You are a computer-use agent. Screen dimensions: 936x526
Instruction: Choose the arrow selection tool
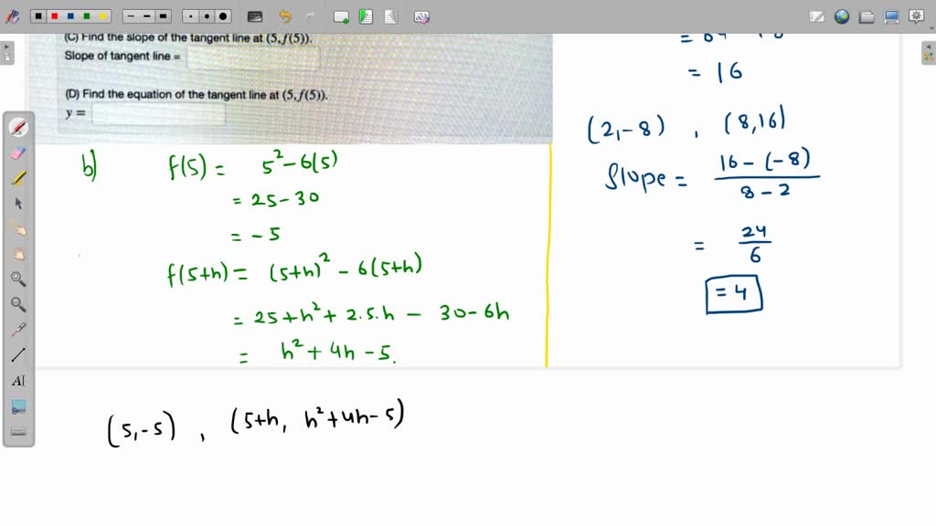point(18,205)
